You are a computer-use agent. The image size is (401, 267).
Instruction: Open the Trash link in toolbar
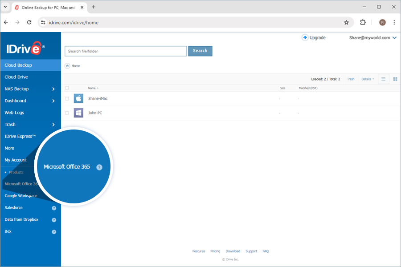coord(351,79)
